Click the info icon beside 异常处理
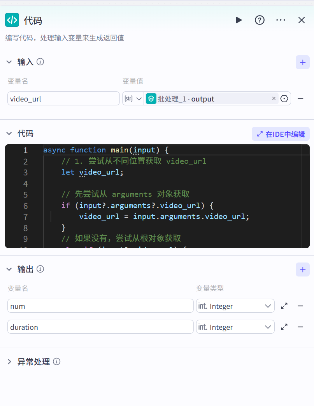The width and height of the screenshot is (314, 406). (57, 361)
